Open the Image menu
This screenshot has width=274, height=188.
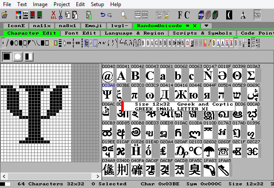click(40, 4)
